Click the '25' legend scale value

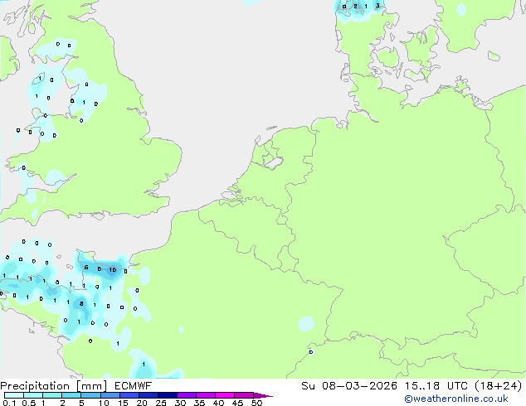pos(161,403)
